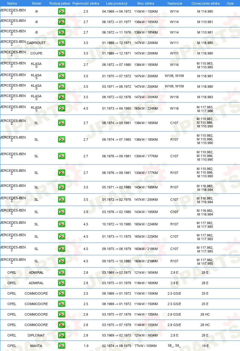Click the Oznaczenie silnika column header

point(205,3)
